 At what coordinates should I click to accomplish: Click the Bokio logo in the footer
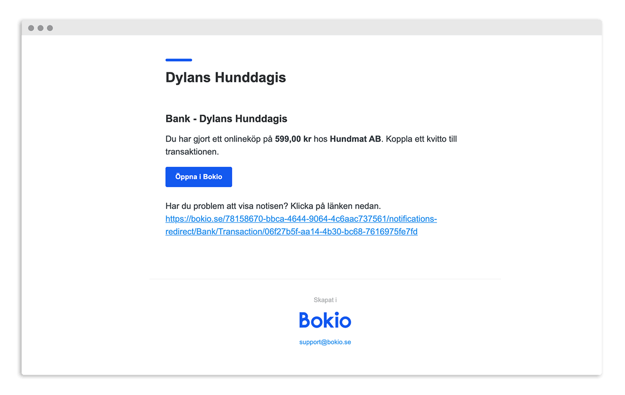pyautogui.click(x=325, y=320)
